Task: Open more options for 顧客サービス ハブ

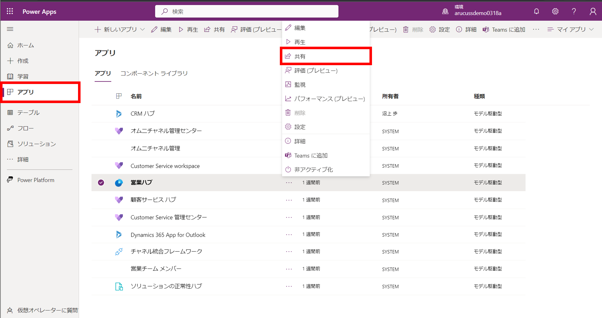Action: click(x=289, y=200)
